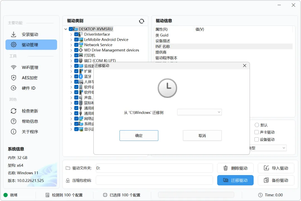Click the WiFi icon beside WiFi管理
Screen dimensions: 301x201
point(13,67)
